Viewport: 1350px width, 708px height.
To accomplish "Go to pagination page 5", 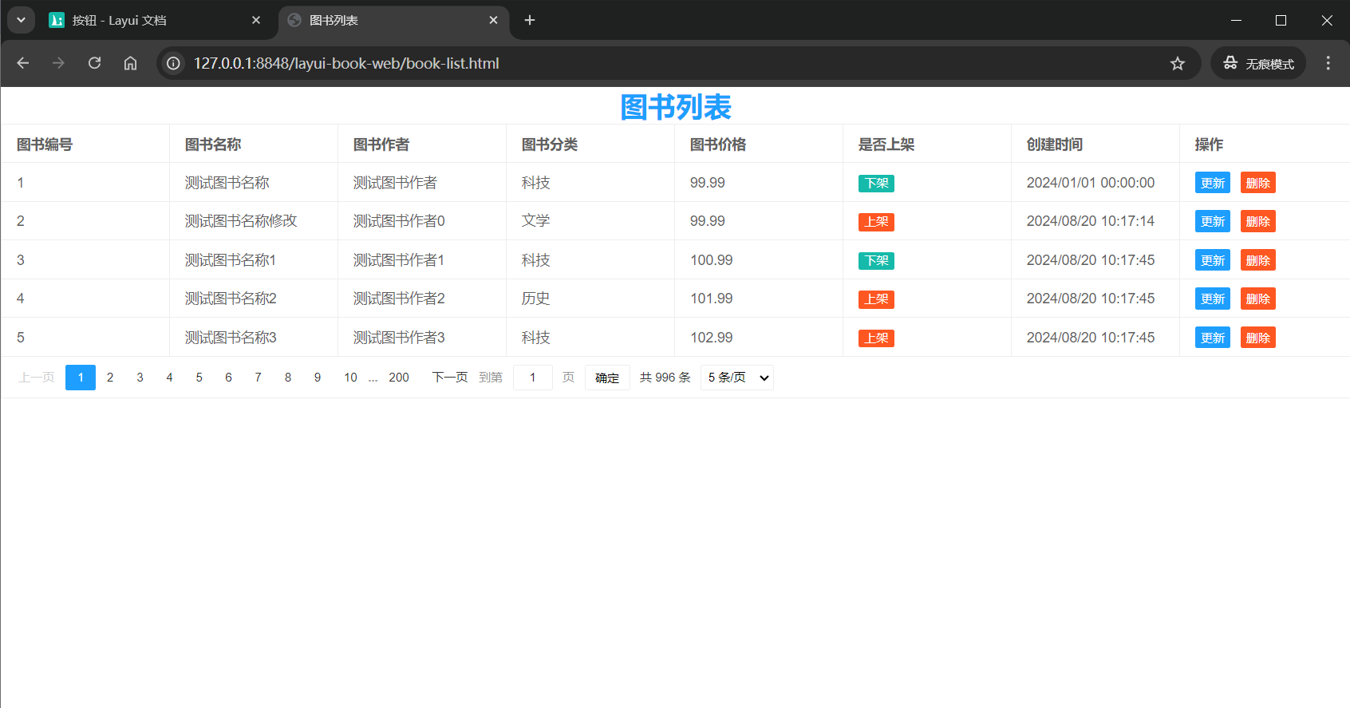I will pyautogui.click(x=199, y=378).
